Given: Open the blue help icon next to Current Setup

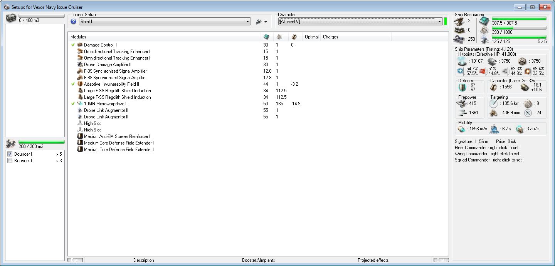Looking at the screenshot, I should tap(74, 22).
